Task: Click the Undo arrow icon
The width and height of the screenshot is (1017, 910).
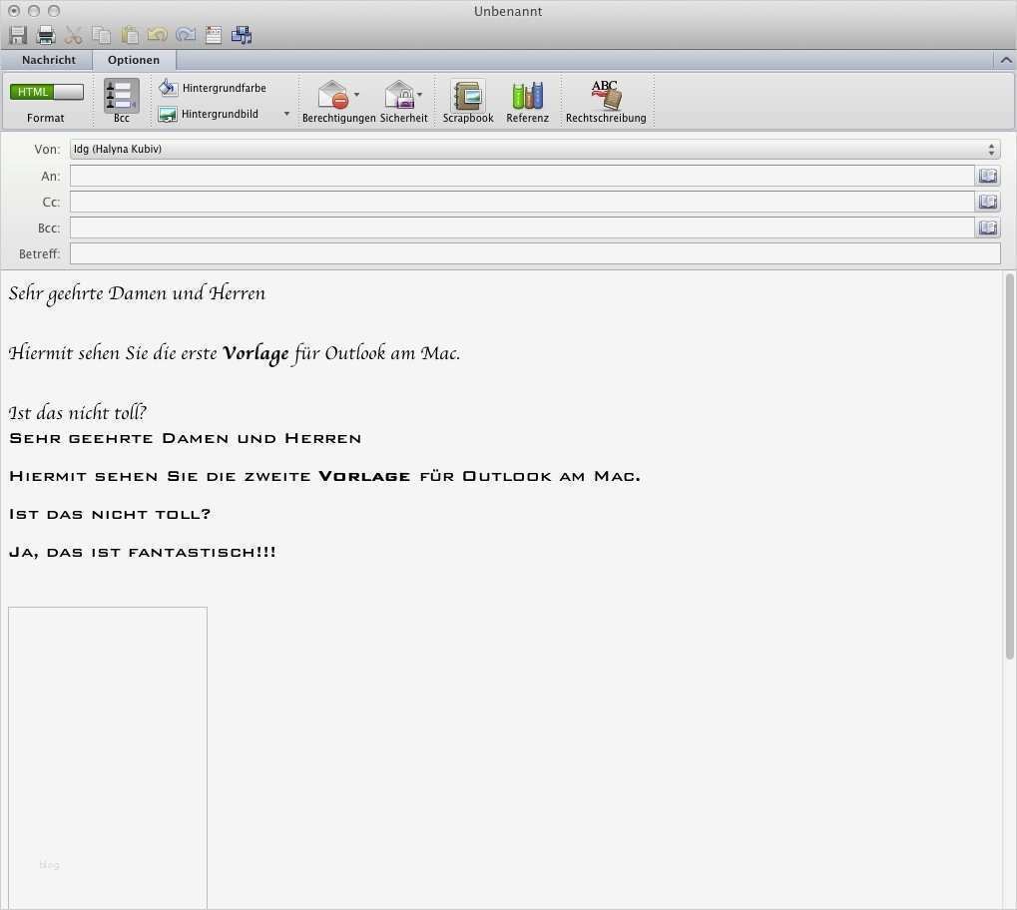Action: pyautogui.click(x=157, y=35)
